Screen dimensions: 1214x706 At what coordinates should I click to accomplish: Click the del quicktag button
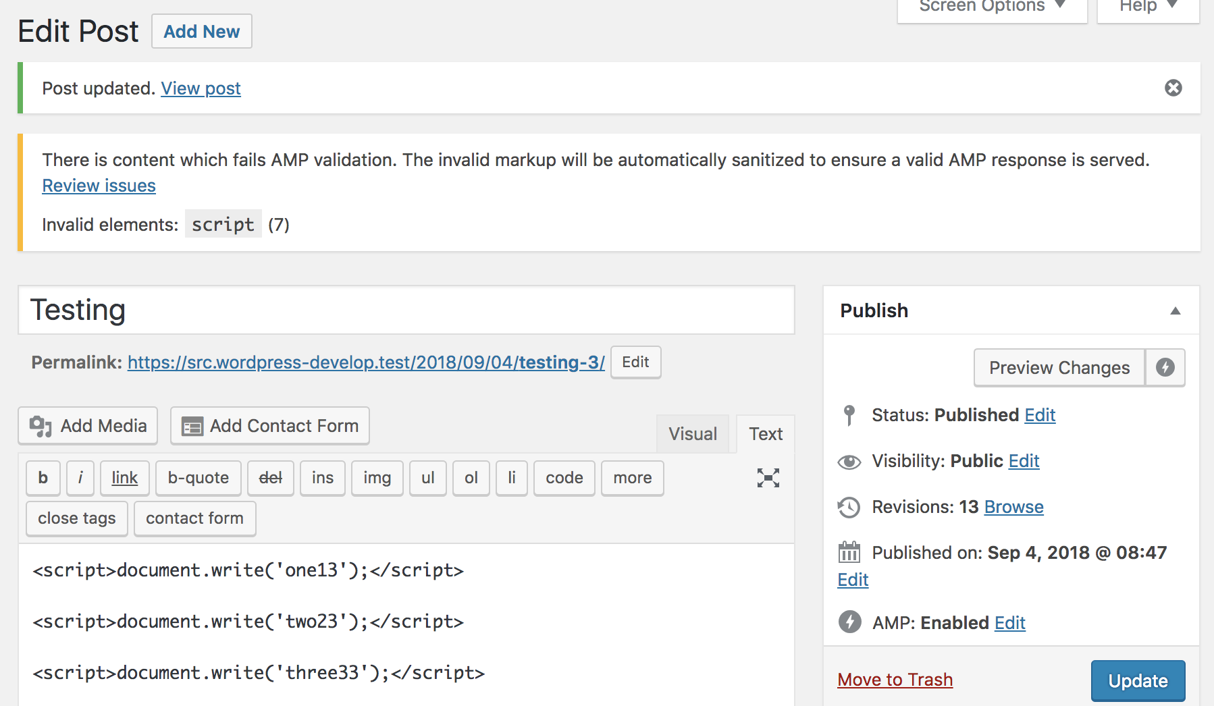[x=271, y=478]
